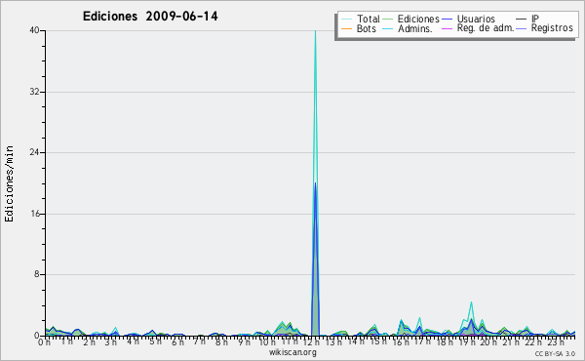585x361 pixels.
Task: Click the chart title Ediciones 2009-06-14
Action: 150,17
